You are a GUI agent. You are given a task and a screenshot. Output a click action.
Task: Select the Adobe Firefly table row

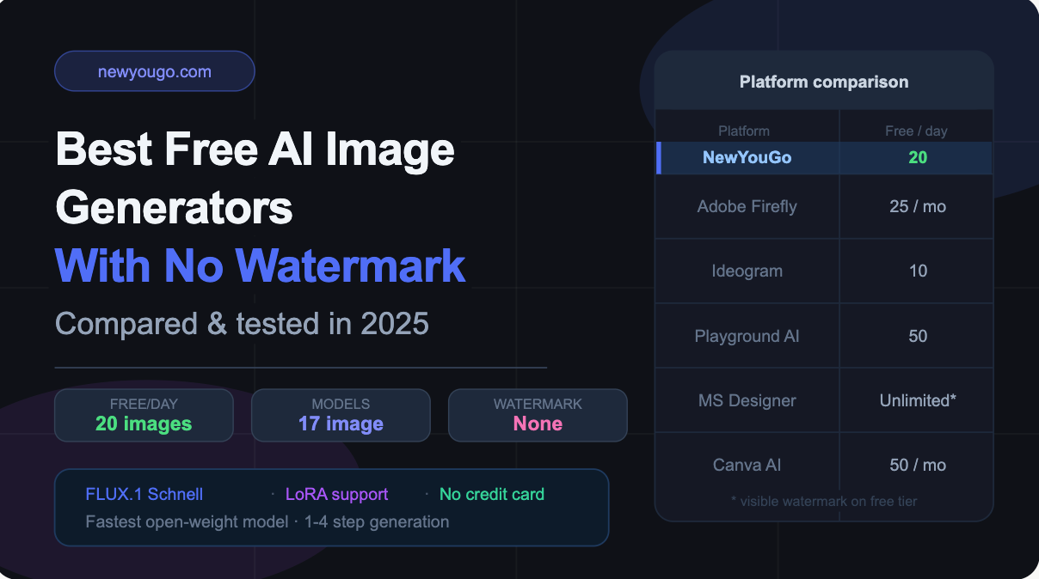824,206
